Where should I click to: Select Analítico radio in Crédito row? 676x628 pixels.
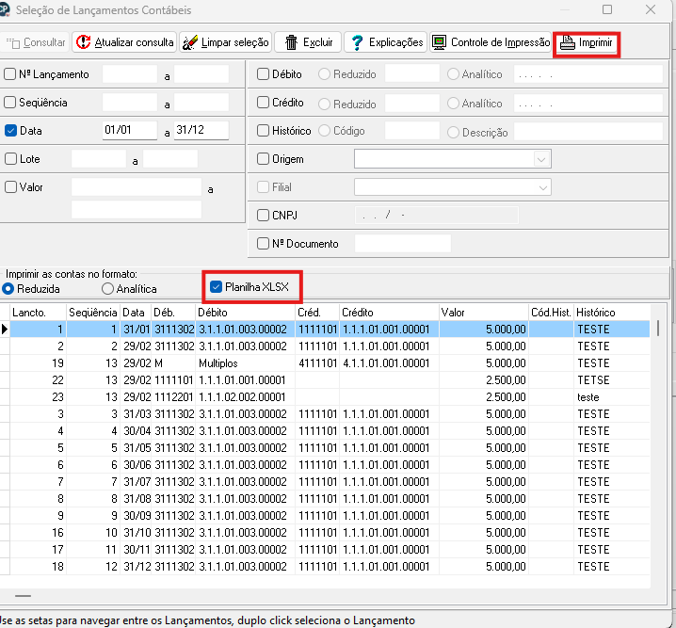[x=453, y=103]
